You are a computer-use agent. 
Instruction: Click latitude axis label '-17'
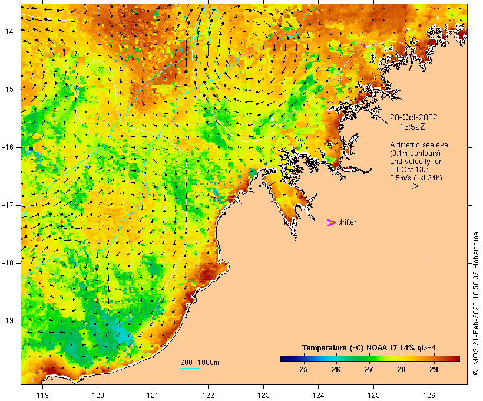(x=7, y=205)
